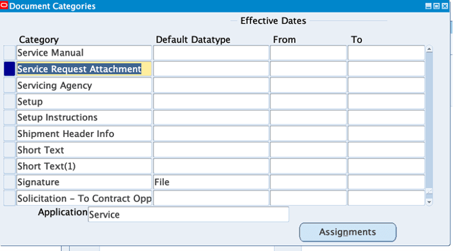Image resolution: width=453 pixels, height=251 pixels.
Task: Click the Application field showing Service
Action: [x=188, y=214]
